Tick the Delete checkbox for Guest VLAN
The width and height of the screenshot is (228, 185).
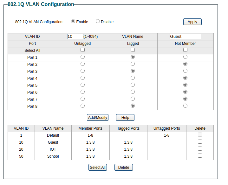200,142
